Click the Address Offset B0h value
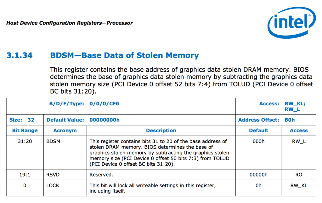Image resolution: width=322 pixels, height=203 pixels. (x=290, y=120)
